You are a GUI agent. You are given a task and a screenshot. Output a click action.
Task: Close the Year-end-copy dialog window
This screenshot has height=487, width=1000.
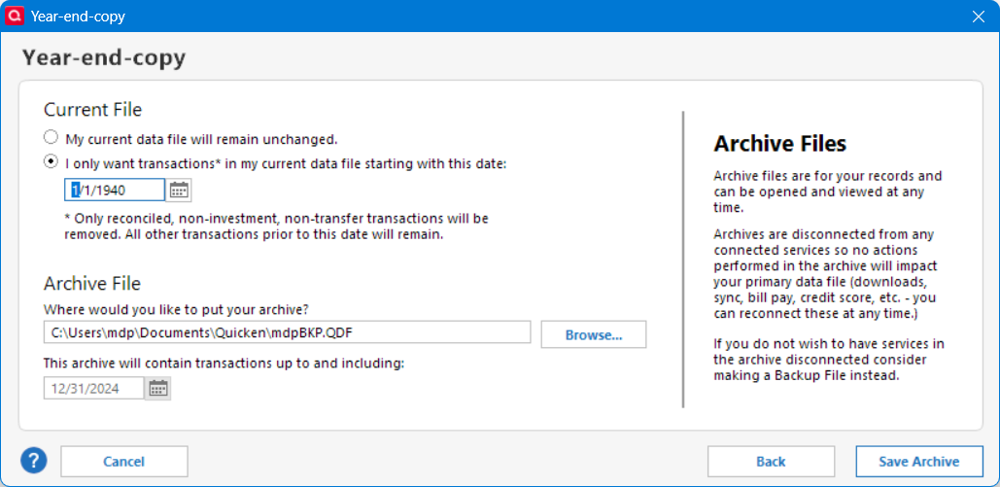(x=978, y=17)
